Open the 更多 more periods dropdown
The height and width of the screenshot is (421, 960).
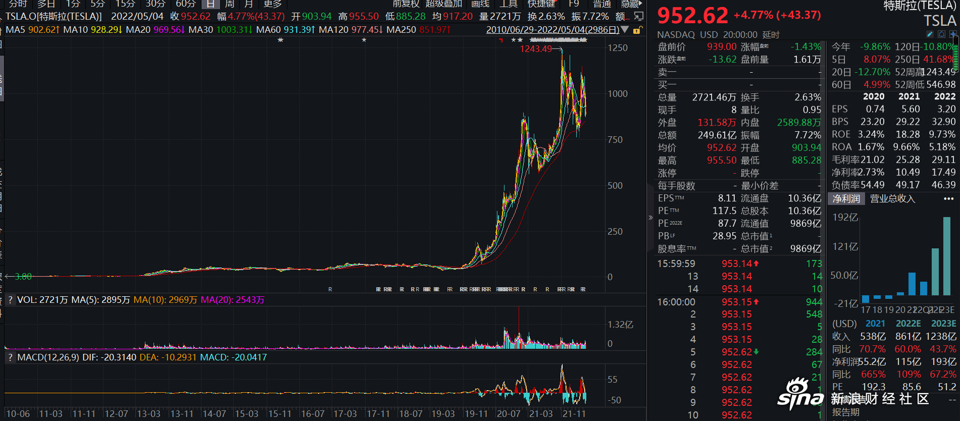[x=273, y=4]
